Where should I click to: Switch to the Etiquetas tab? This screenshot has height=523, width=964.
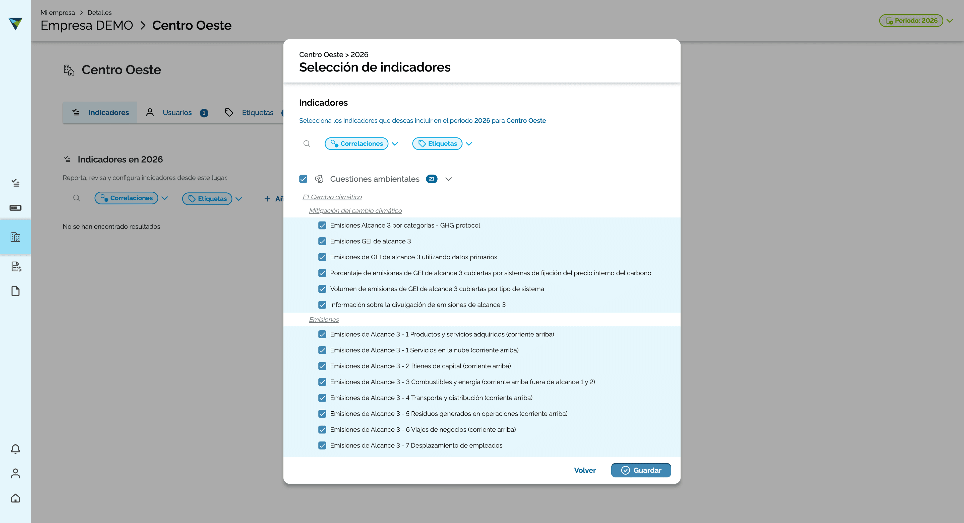pos(249,113)
